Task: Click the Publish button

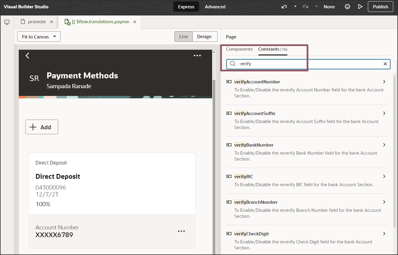Action: pyautogui.click(x=380, y=7)
